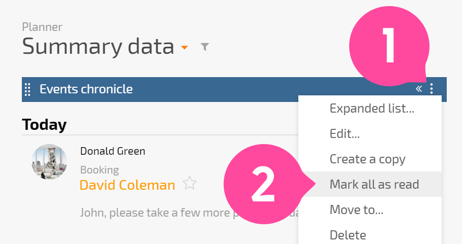Open the David Coleman link
462x244 pixels.
coord(127,185)
